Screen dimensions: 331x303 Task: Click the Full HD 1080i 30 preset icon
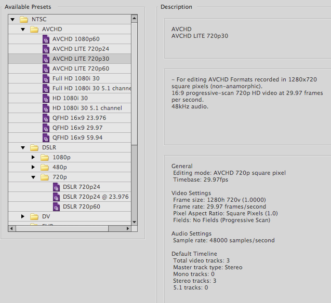[x=46, y=78]
